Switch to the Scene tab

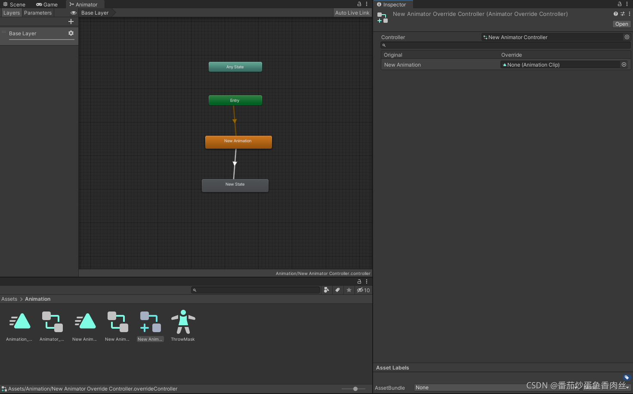coord(14,4)
